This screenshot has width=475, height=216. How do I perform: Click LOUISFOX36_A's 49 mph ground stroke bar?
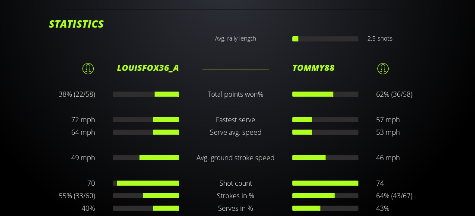click(146, 158)
